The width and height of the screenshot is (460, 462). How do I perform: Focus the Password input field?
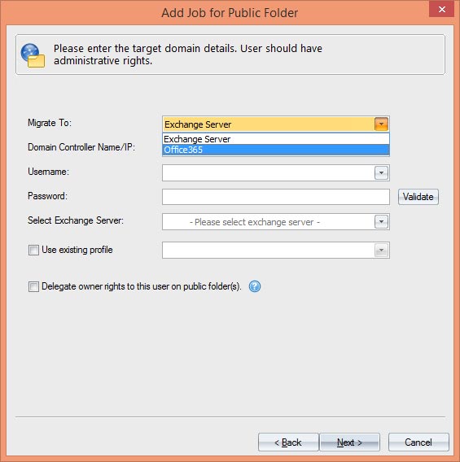[x=276, y=197]
